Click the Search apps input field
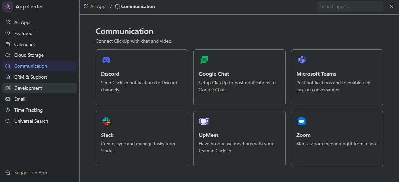 point(350,6)
